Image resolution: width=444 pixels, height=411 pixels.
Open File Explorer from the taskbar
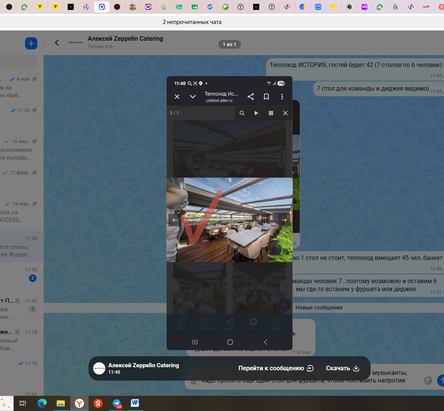point(60,403)
